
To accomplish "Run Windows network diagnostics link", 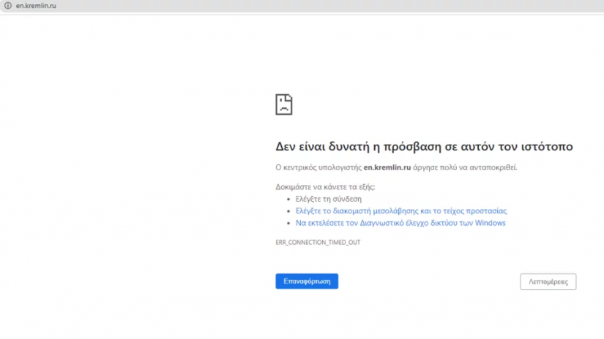I will coord(400,223).
